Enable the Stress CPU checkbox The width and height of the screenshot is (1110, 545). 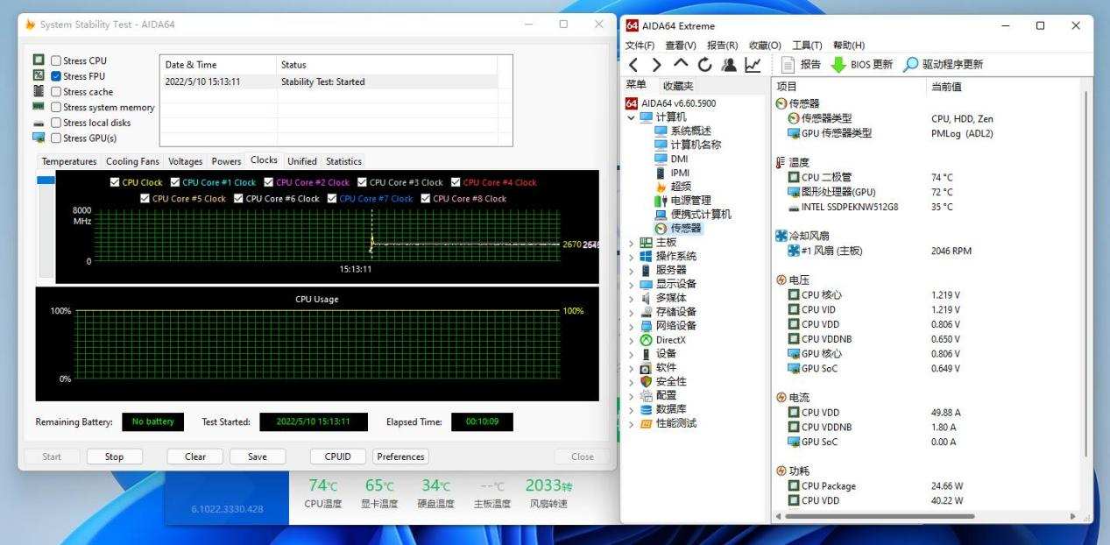(x=56, y=60)
